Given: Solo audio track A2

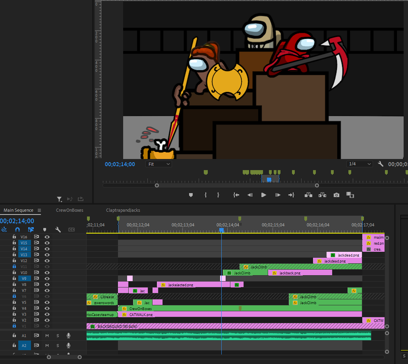Looking at the screenshot, I should 58,346.
